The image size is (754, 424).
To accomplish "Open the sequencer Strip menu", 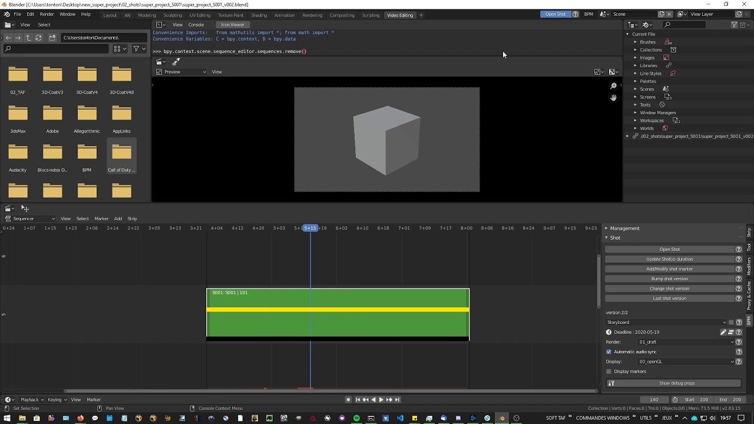I will click(x=132, y=218).
